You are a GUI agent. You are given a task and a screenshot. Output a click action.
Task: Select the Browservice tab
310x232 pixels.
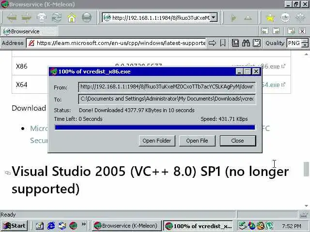pyautogui.click(x=29, y=31)
